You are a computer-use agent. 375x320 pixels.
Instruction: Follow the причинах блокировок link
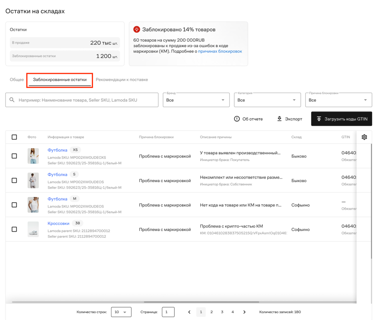tap(220, 51)
